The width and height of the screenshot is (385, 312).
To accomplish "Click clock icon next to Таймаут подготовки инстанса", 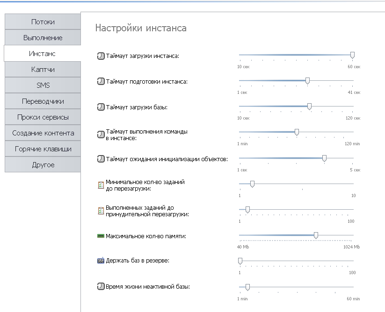I will pyautogui.click(x=101, y=82).
